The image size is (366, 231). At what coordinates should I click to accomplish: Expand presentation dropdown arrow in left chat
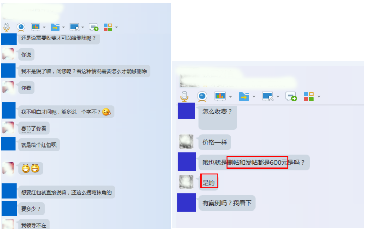click(44, 27)
